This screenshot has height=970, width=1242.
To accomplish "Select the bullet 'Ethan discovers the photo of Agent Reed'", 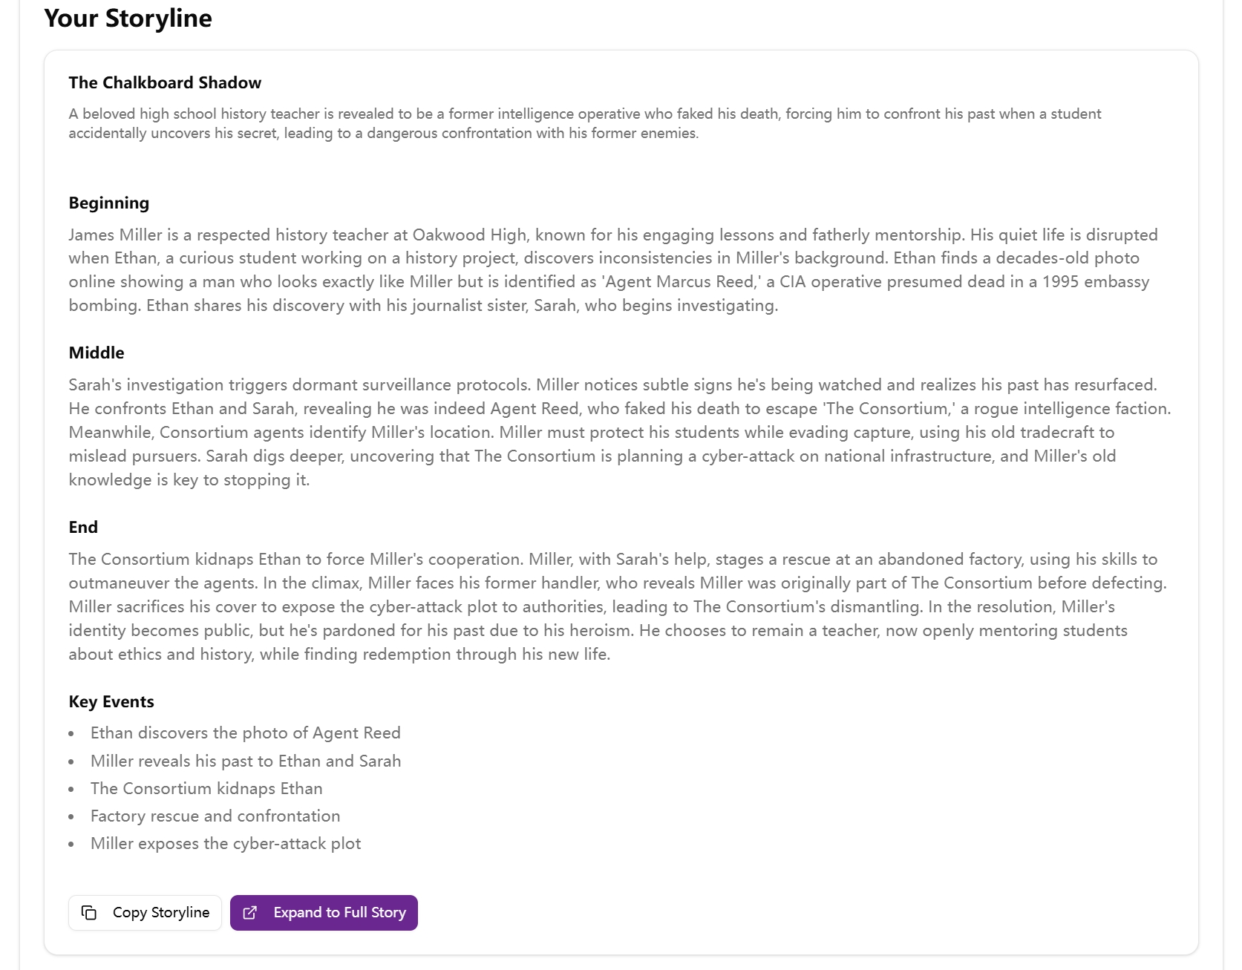I will pos(245,733).
